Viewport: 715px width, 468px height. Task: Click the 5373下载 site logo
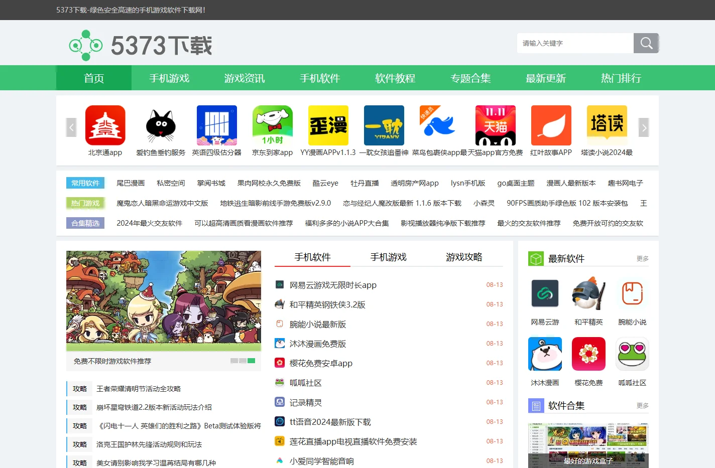point(141,45)
